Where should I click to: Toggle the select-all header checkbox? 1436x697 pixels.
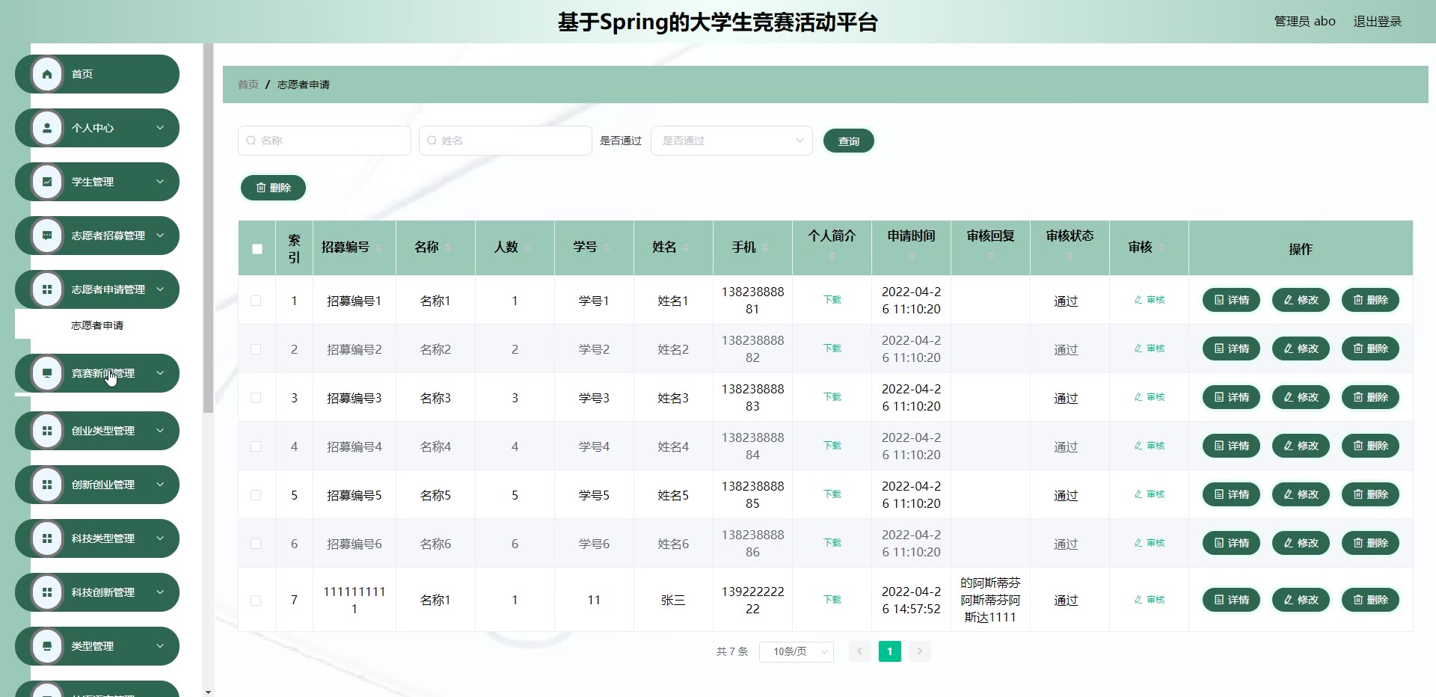[x=257, y=249]
